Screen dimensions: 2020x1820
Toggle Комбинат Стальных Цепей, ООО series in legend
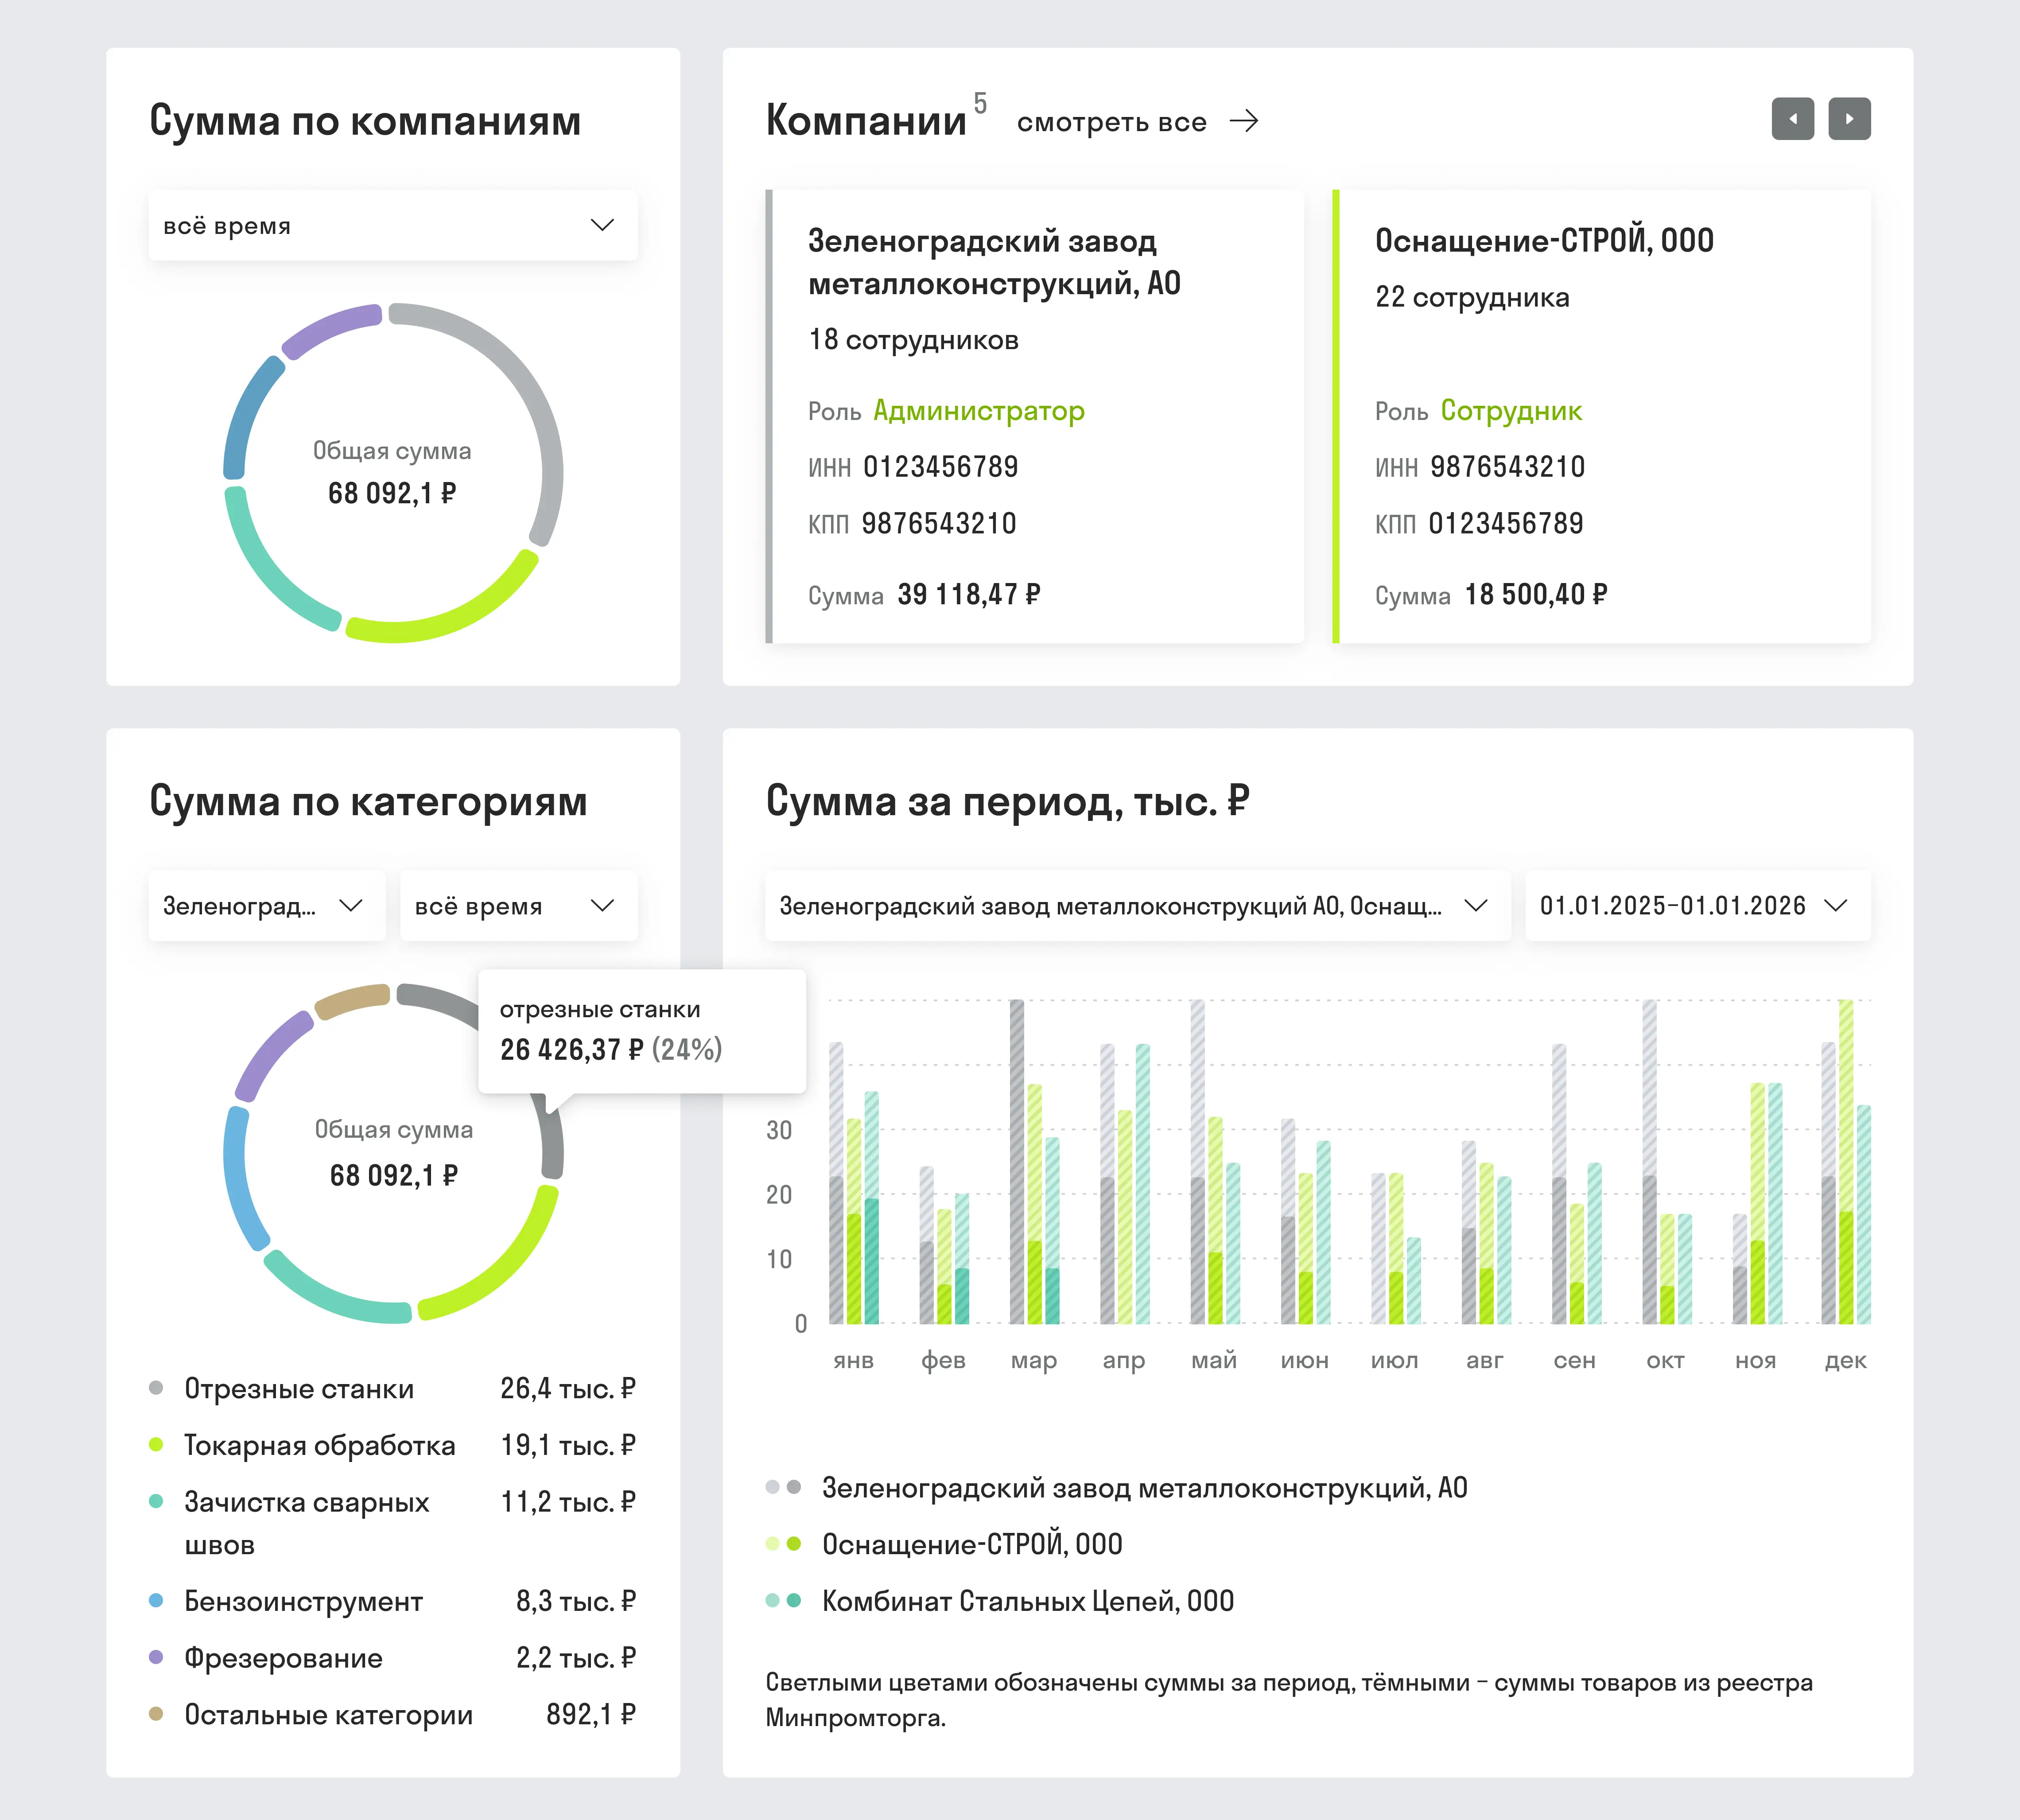[x=1000, y=1601]
